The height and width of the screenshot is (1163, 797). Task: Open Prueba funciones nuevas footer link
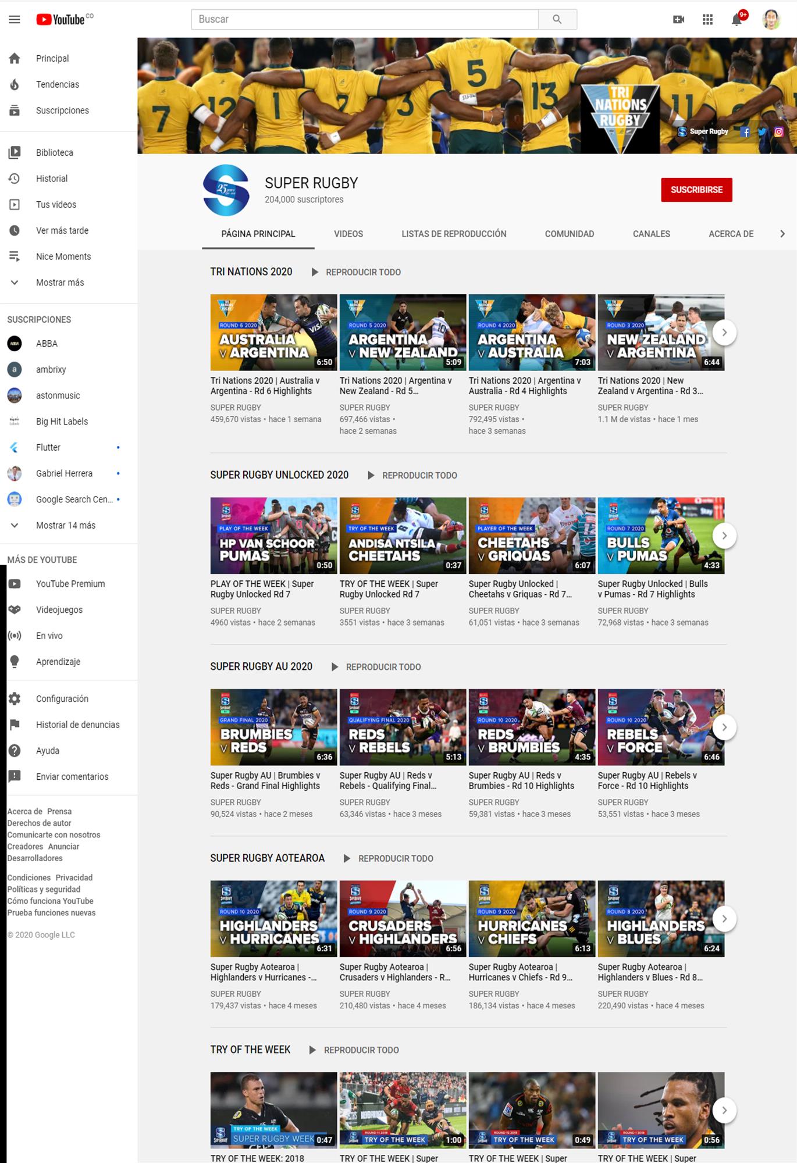[x=51, y=913]
